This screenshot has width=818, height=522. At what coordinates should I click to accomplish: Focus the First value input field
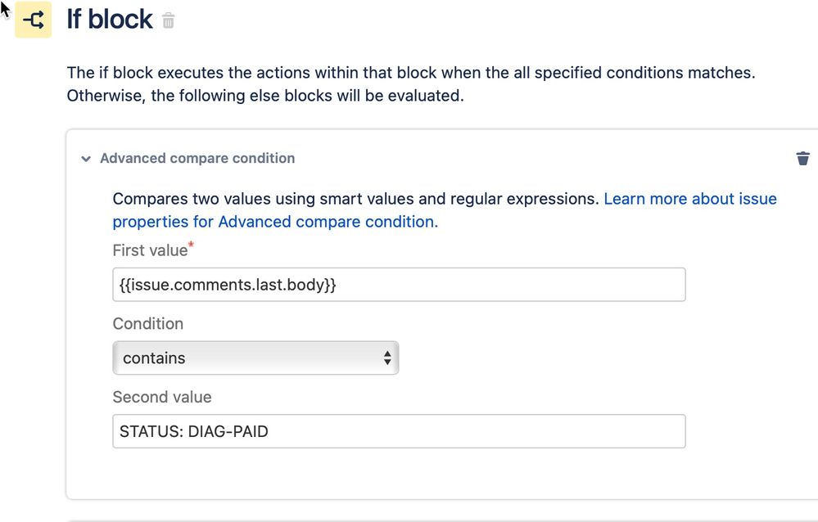tap(399, 284)
